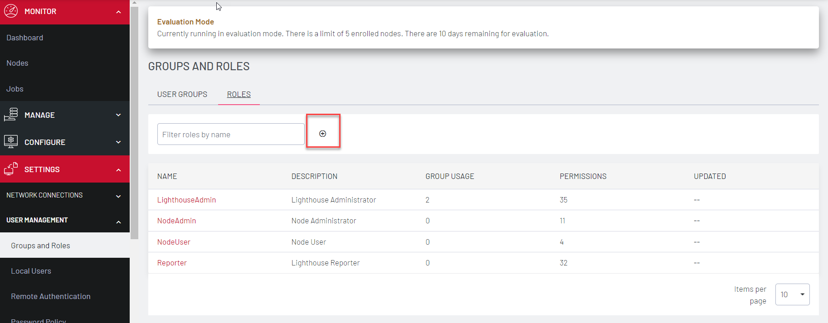Switch to the User Groups tab
Image resolution: width=828 pixels, height=323 pixels.
(x=182, y=94)
